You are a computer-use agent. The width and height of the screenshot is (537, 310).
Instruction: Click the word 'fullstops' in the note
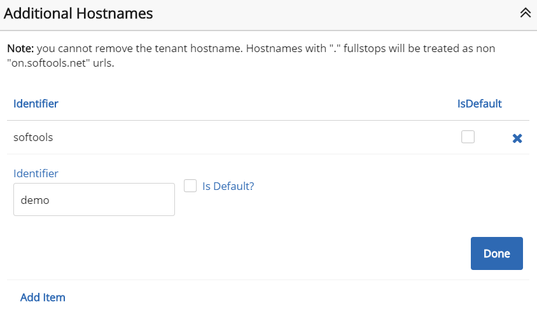(365, 48)
